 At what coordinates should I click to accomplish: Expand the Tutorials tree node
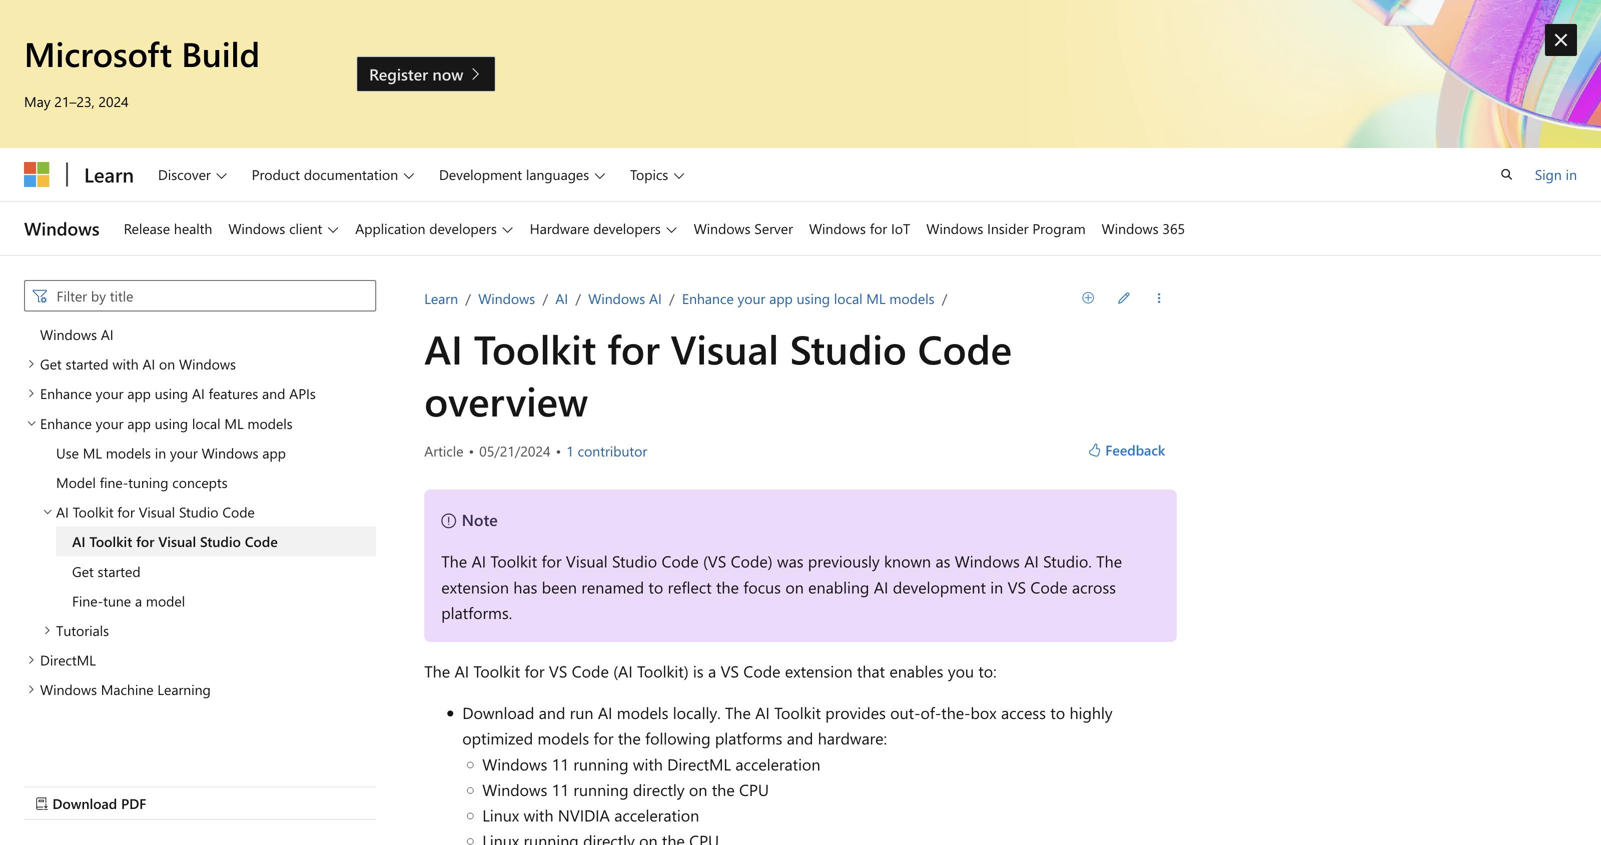47,630
